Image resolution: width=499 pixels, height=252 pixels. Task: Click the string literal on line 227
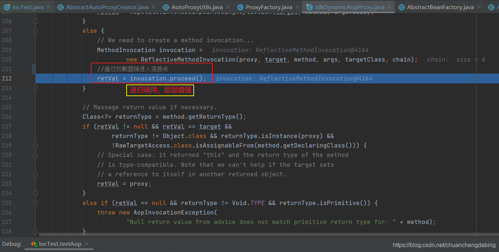click(261, 222)
